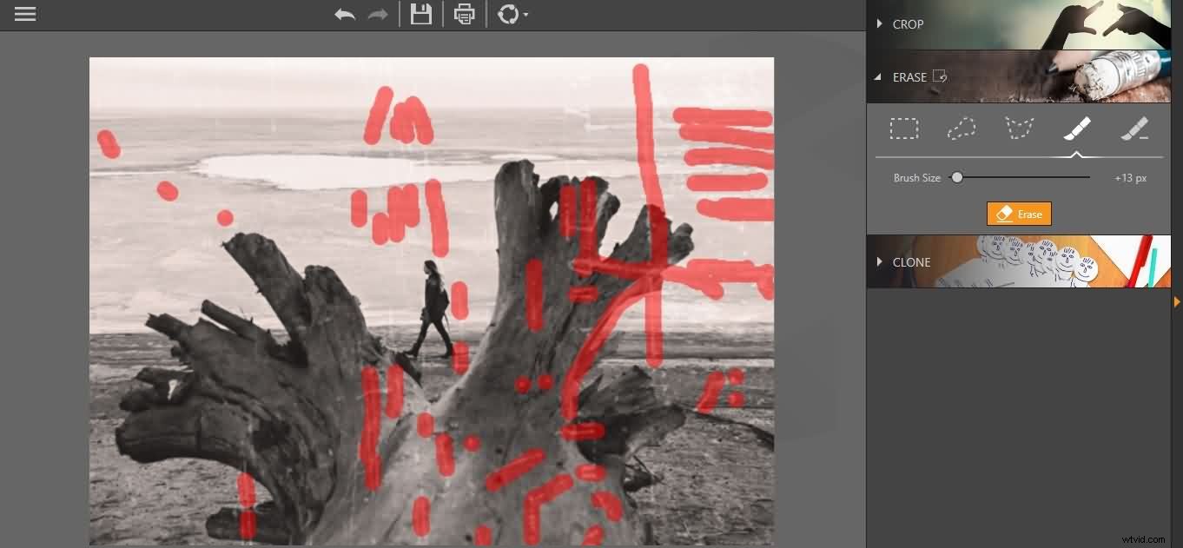Select the selection brush tool

click(1077, 128)
